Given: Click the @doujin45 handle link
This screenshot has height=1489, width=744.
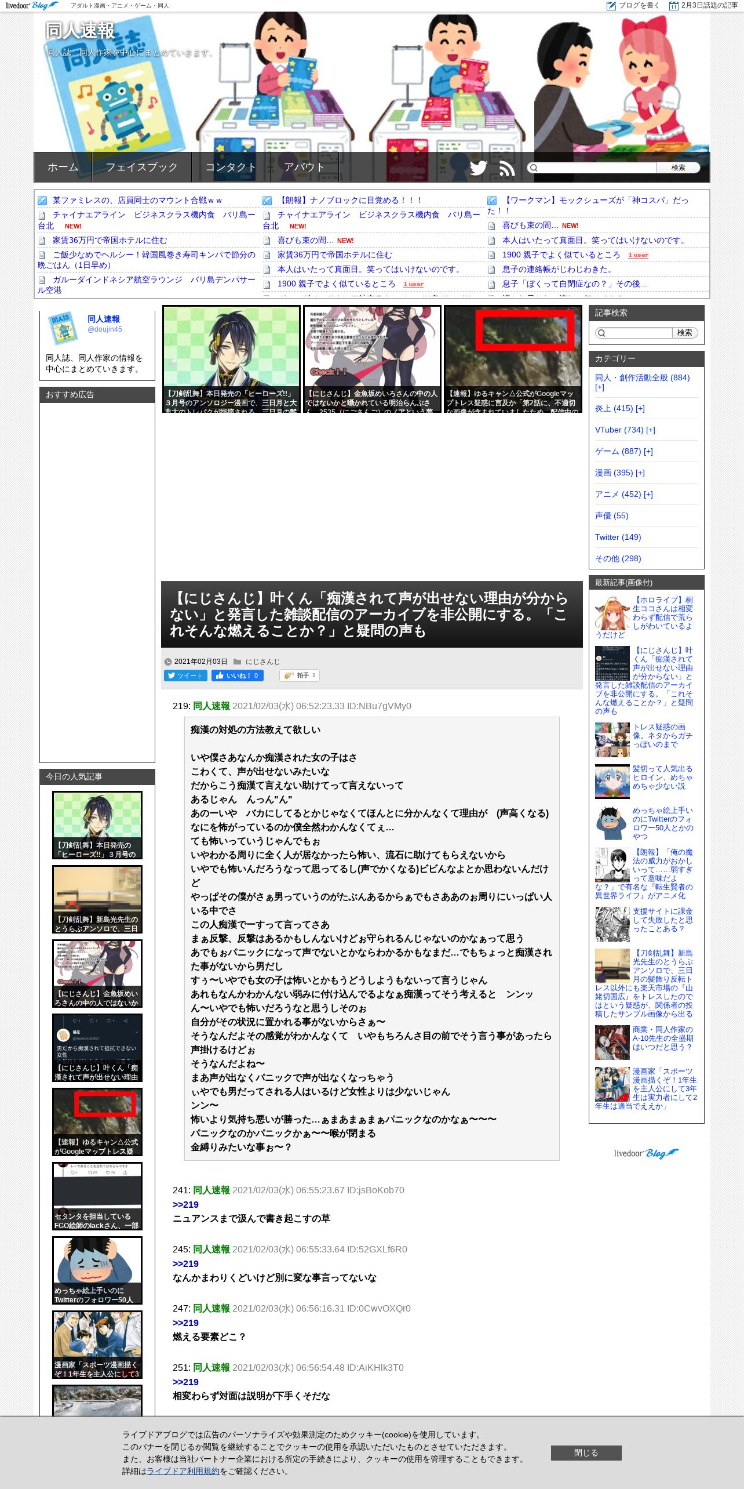Looking at the screenshot, I should [x=105, y=329].
